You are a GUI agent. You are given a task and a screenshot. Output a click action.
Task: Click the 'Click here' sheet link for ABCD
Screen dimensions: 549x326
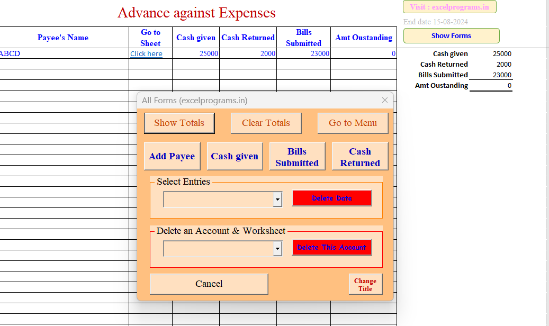pyautogui.click(x=146, y=53)
